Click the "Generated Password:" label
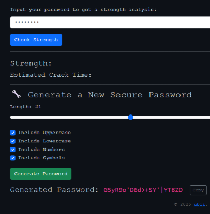 [54, 190]
